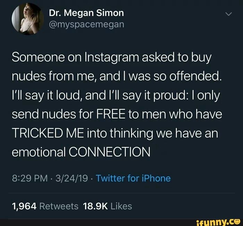This screenshot has height=226, width=243.
Task: Click the 8:29 PM timestamp
Action: point(30,178)
